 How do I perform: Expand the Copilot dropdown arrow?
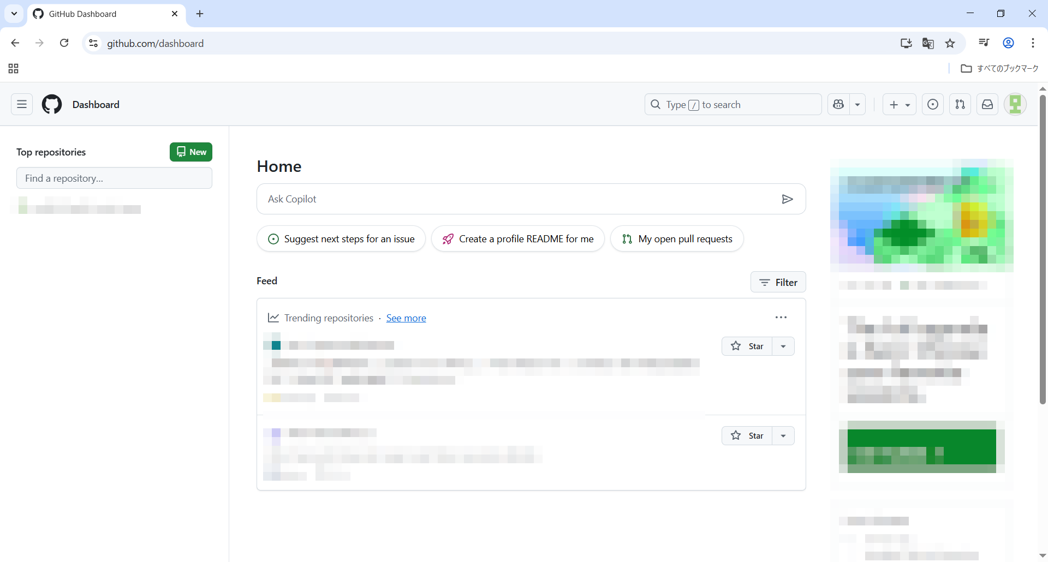click(x=858, y=104)
